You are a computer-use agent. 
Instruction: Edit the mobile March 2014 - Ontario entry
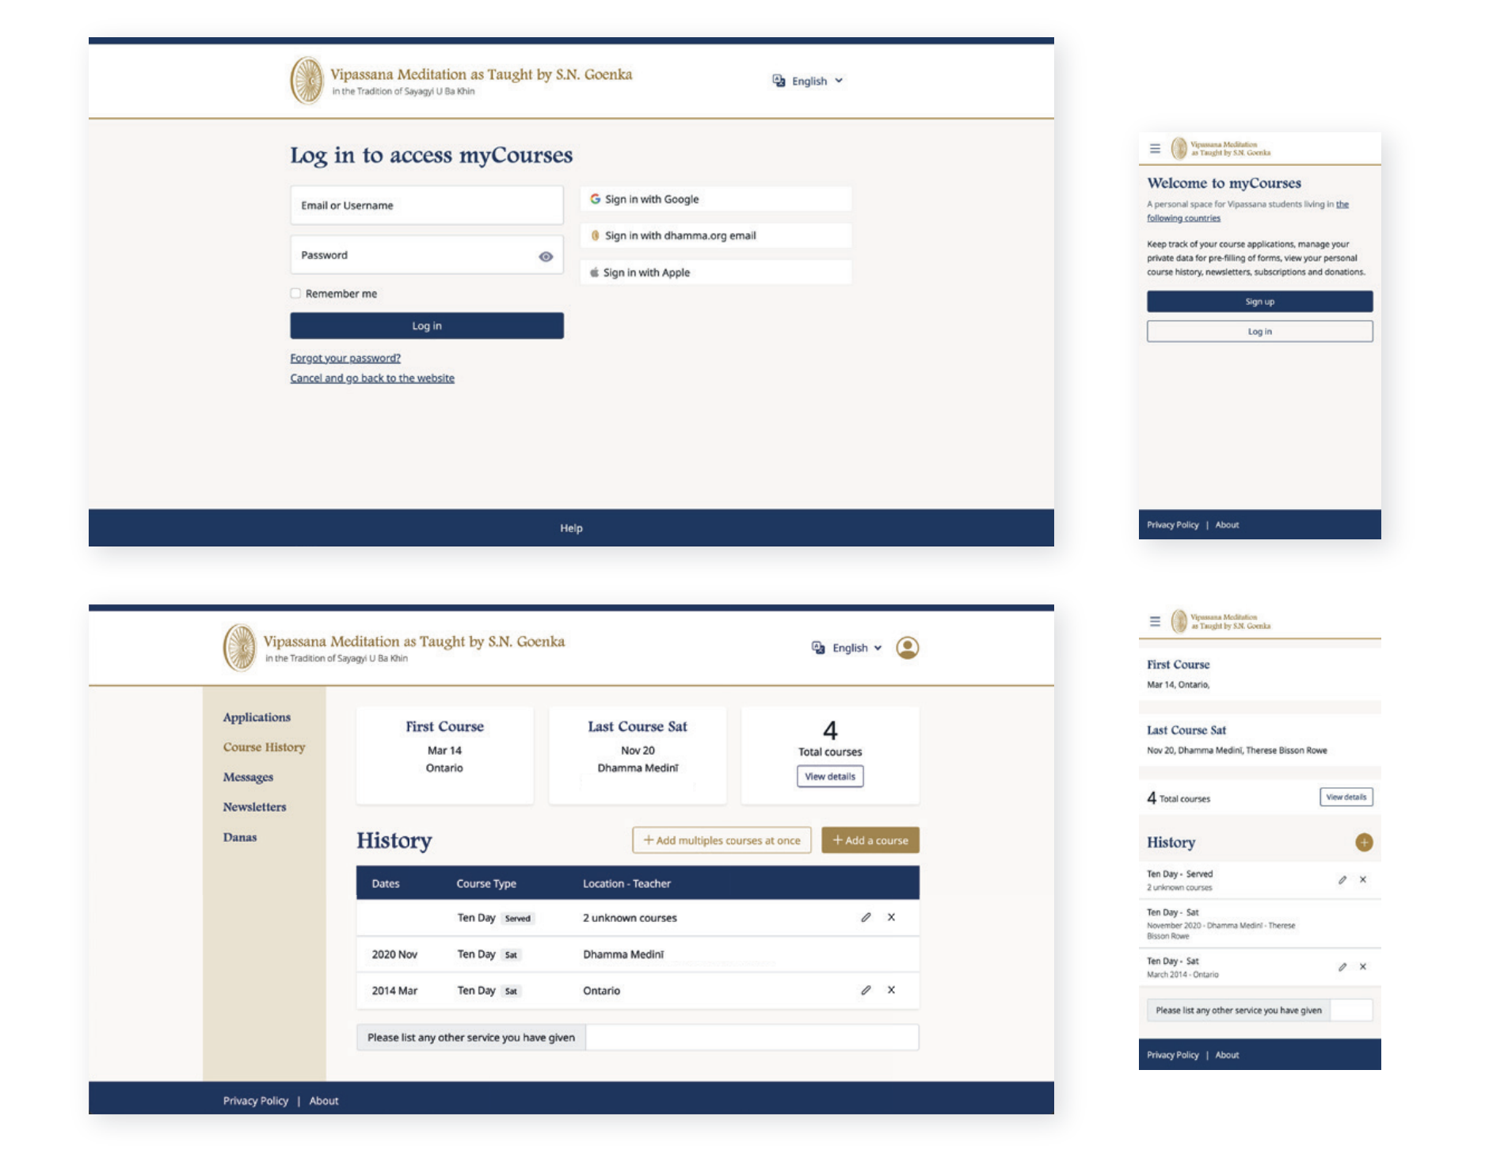(x=1342, y=967)
